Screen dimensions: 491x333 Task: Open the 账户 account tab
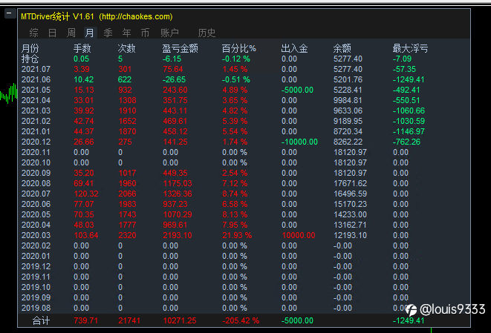[169, 33]
